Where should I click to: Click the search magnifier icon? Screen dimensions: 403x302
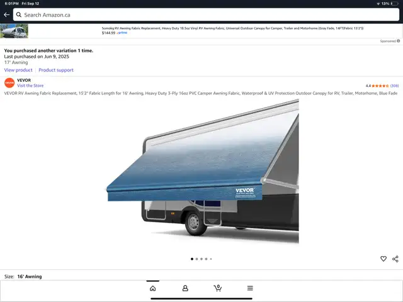click(x=19, y=15)
